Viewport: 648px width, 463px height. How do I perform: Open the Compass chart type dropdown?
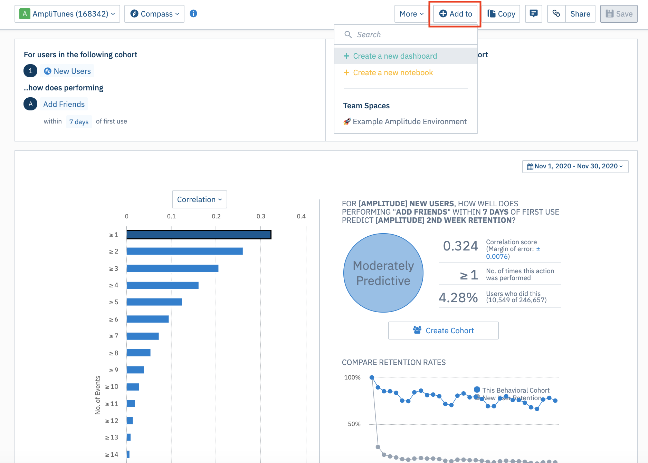click(x=154, y=14)
